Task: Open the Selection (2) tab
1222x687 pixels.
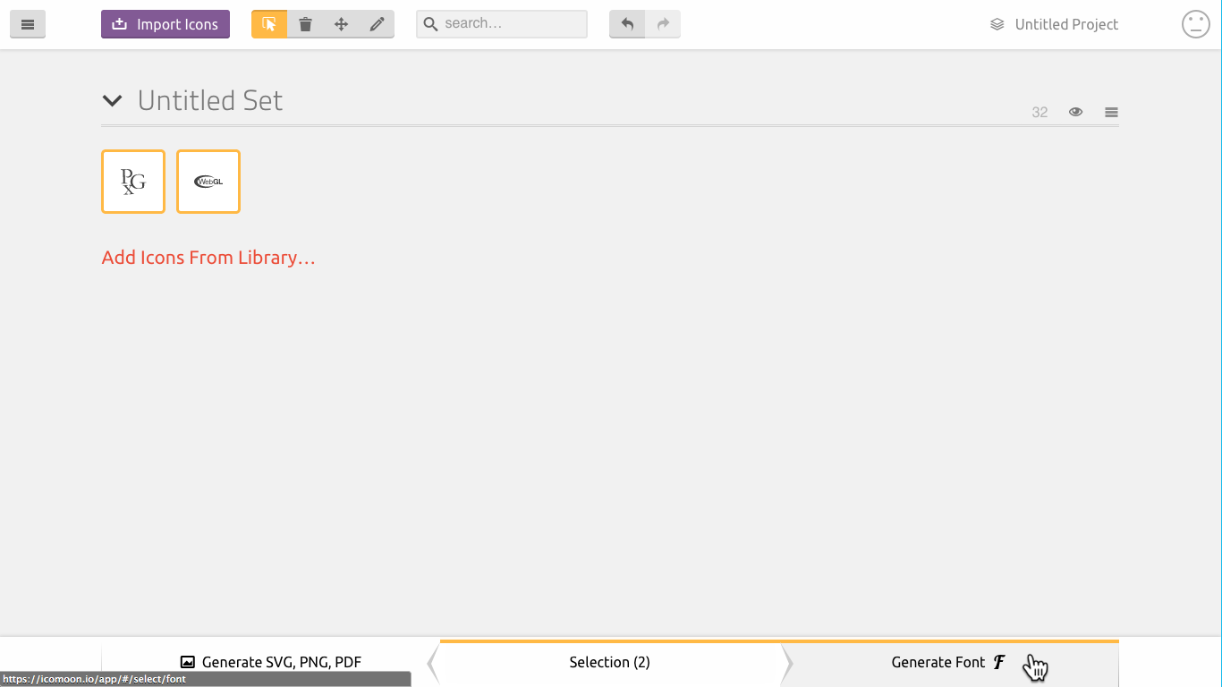Action: click(x=610, y=663)
